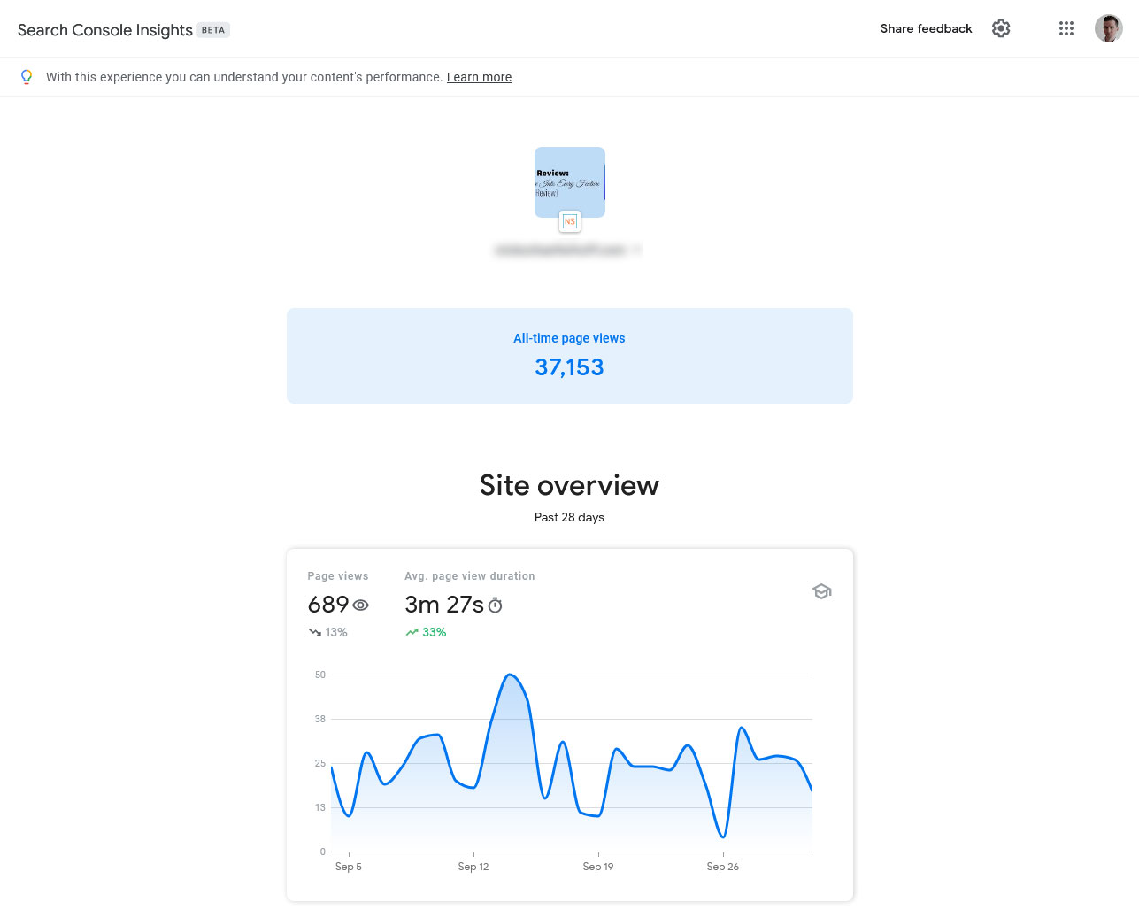The height and width of the screenshot is (910, 1139).
Task: Click the Sep 26 axis label
Action: tap(723, 867)
